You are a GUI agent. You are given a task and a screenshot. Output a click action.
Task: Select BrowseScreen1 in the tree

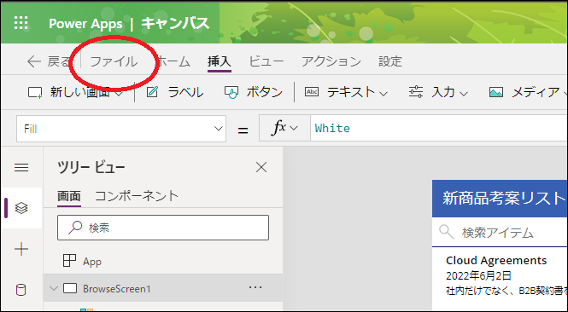[x=163, y=288]
